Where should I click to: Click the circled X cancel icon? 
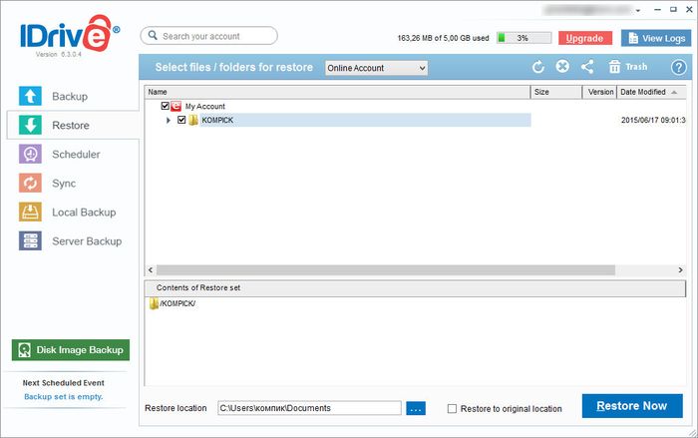pos(562,67)
